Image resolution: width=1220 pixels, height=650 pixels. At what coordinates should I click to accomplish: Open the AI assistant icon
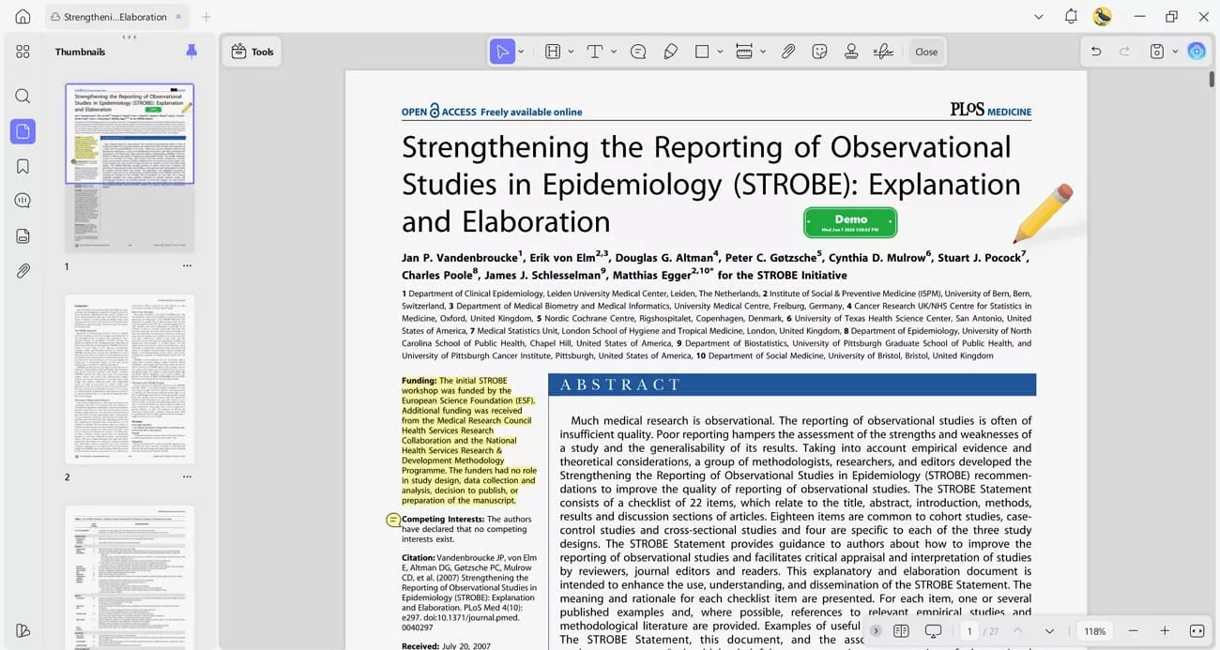(x=1197, y=52)
